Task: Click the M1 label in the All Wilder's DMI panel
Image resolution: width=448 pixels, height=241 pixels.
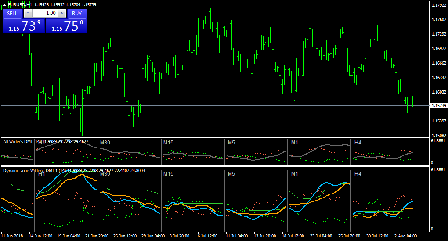Action: click(x=295, y=143)
